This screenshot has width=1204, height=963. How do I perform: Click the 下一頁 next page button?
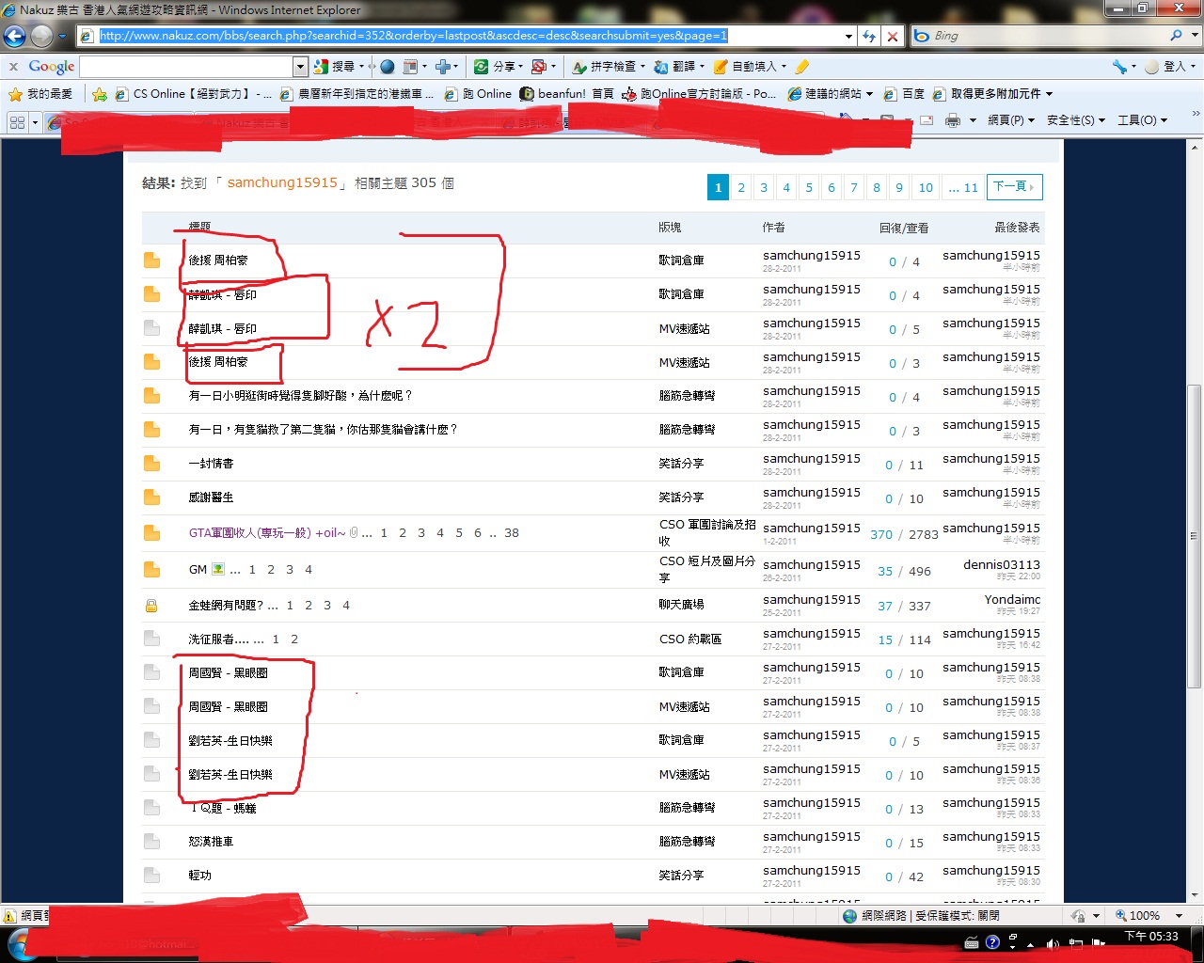pyautogui.click(x=1014, y=187)
